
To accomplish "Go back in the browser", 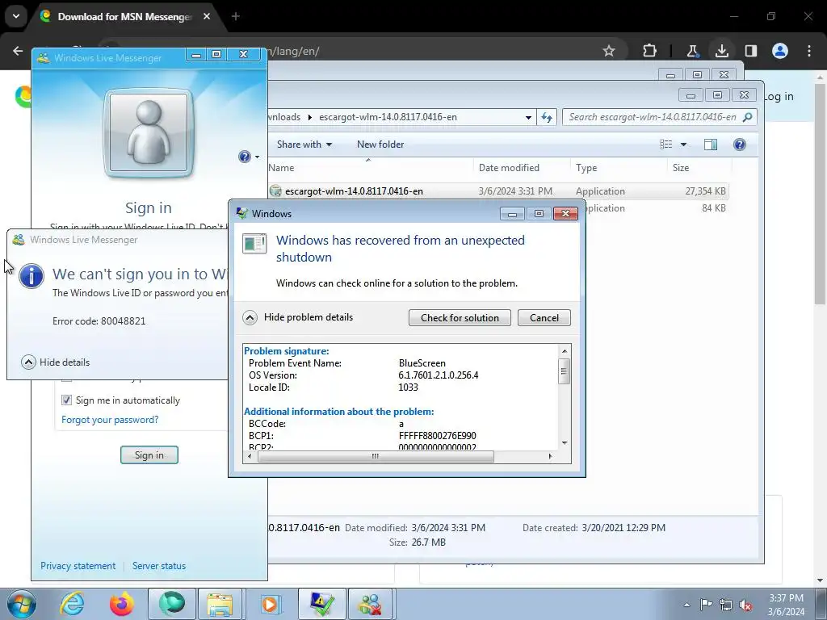I will 18,51.
